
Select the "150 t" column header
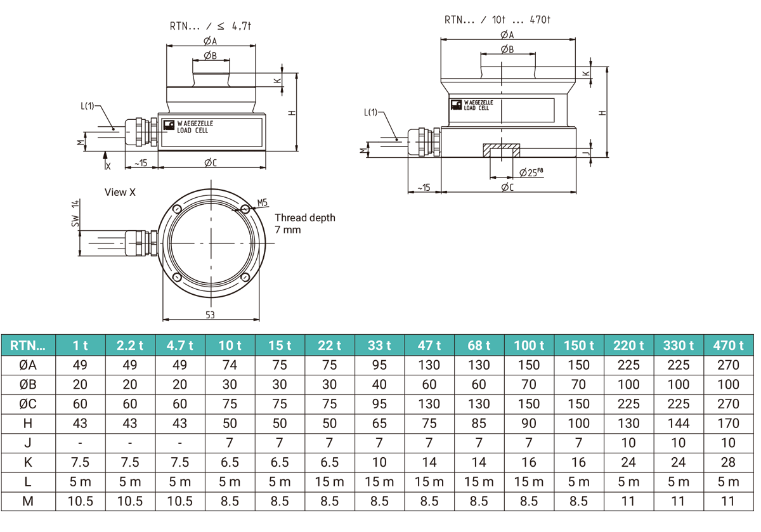click(x=578, y=346)
